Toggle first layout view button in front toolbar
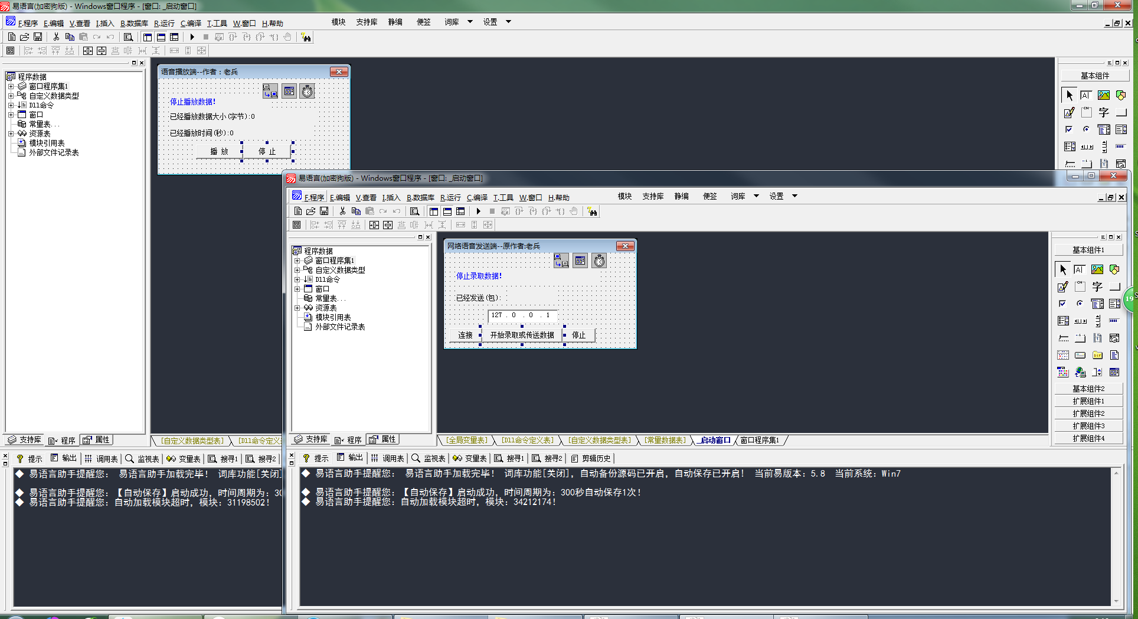This screenshot has height=619, width=1138. (x=434, y=211)
